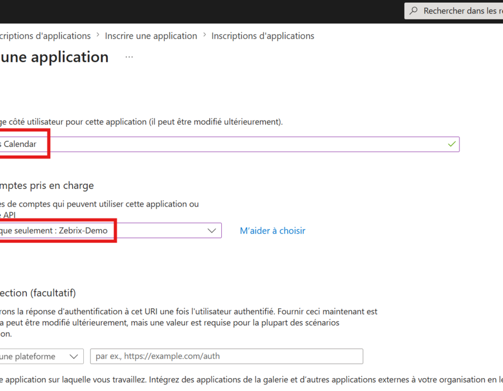
Task: Click the 'M'aider à choisir' link
Action: pos(273,231)
